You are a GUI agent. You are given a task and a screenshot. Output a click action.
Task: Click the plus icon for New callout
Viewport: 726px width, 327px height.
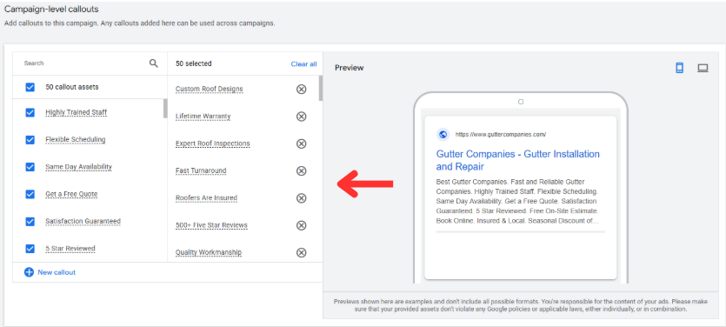[29, 272]
